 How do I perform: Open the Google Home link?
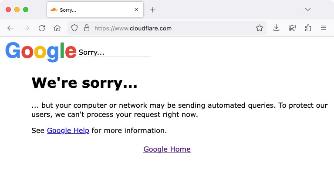(167, 149)
